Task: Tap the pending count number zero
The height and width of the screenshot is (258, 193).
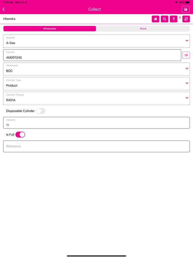Action: (180, 18)
